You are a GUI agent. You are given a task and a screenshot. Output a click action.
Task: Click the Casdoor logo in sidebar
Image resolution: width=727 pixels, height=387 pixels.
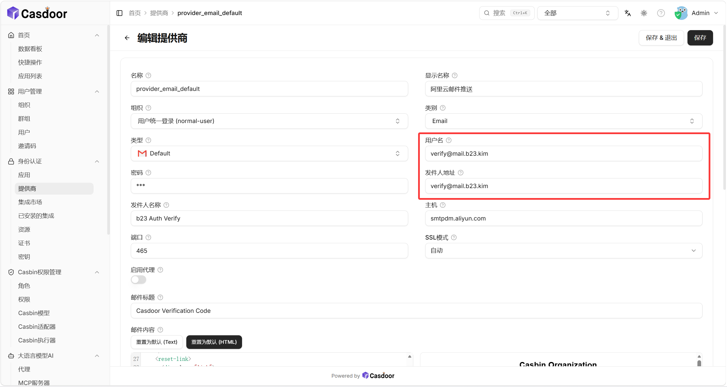[x=37, y=13]
